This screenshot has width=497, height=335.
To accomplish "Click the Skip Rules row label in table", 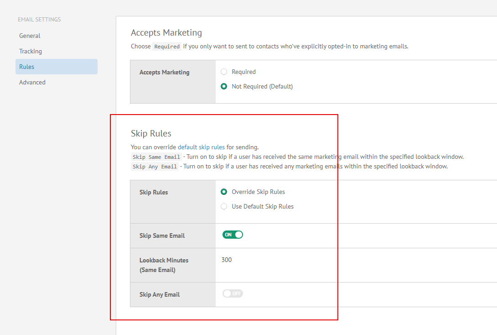I will [x=154, y=192].
